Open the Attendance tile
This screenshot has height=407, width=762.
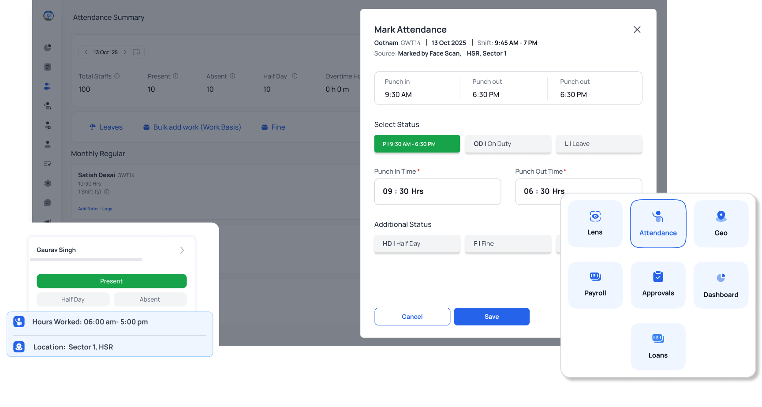click(x=658, y=224)
